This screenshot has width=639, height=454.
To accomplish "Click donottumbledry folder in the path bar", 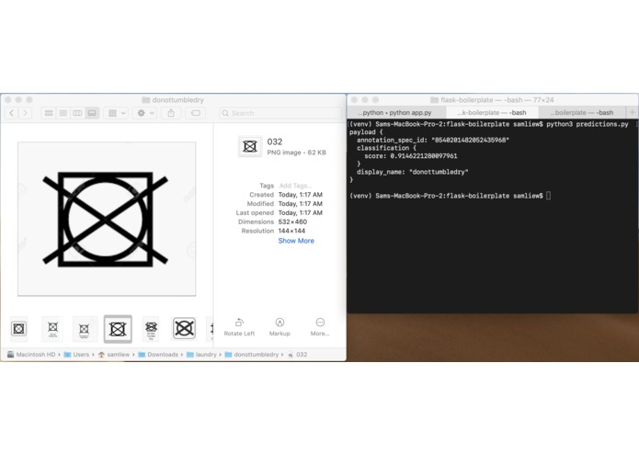I will (x=252, y=355).
